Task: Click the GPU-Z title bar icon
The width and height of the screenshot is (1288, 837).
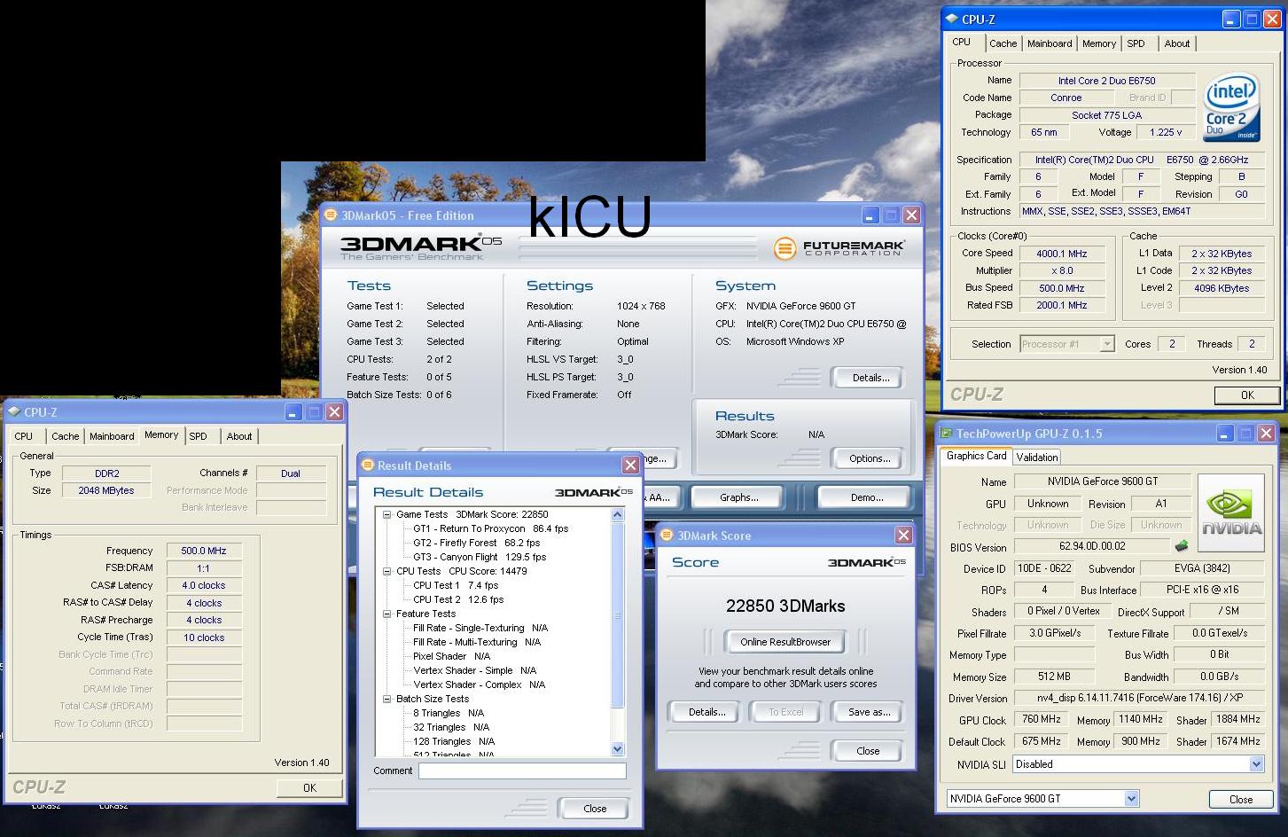Action: point(947,433)
